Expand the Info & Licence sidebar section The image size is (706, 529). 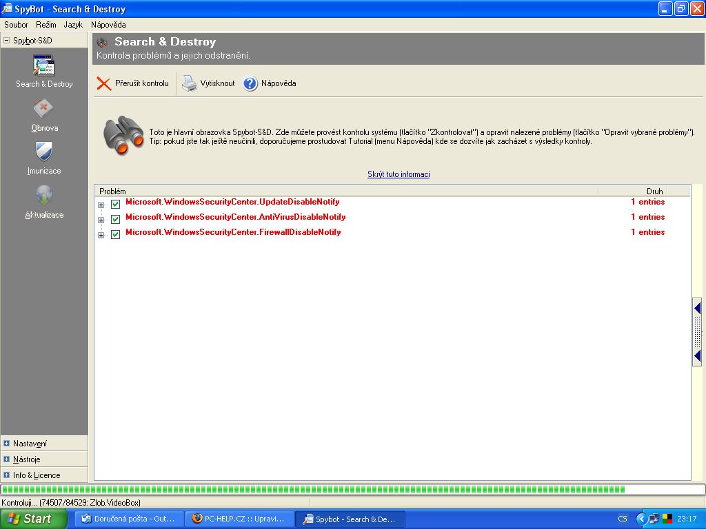6,475
